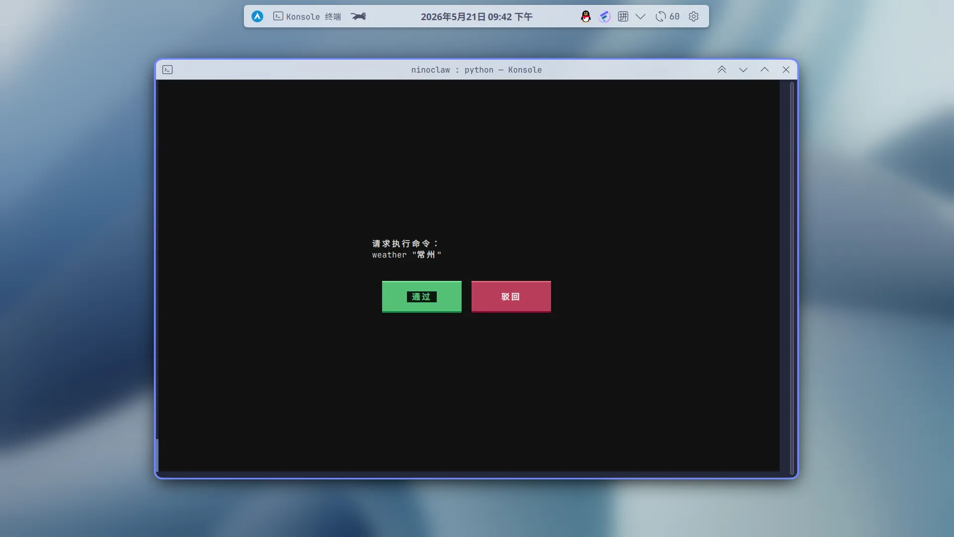
Task: Approve the command with green 通过 button
Action: (422, 297)
